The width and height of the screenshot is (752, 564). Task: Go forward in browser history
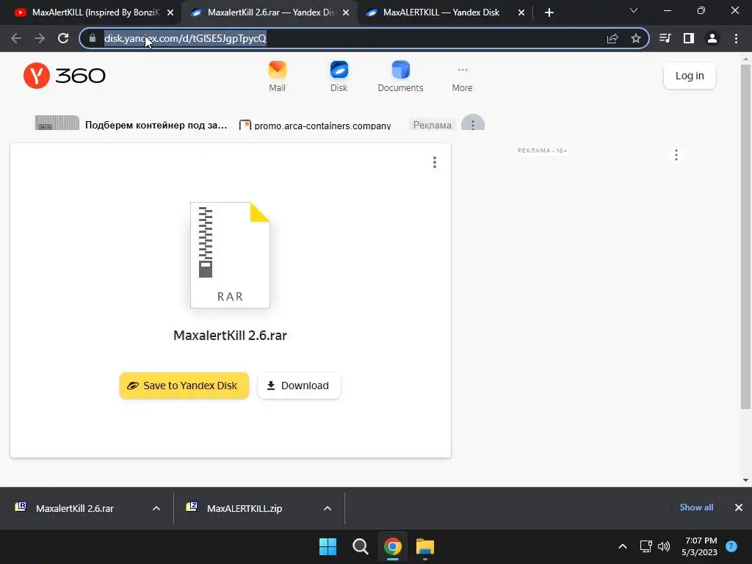(x=40, y=38)
